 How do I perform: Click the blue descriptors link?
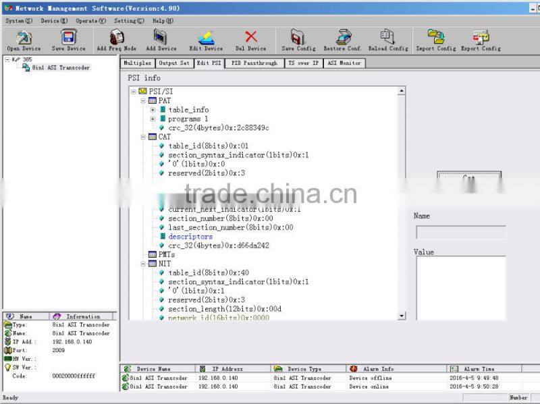pyautogui.click(x=190, y=236)
